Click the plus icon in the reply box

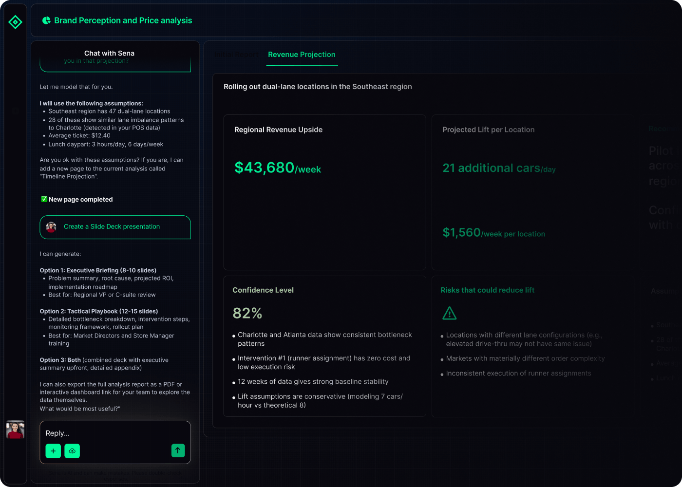(x=53, y=451)
